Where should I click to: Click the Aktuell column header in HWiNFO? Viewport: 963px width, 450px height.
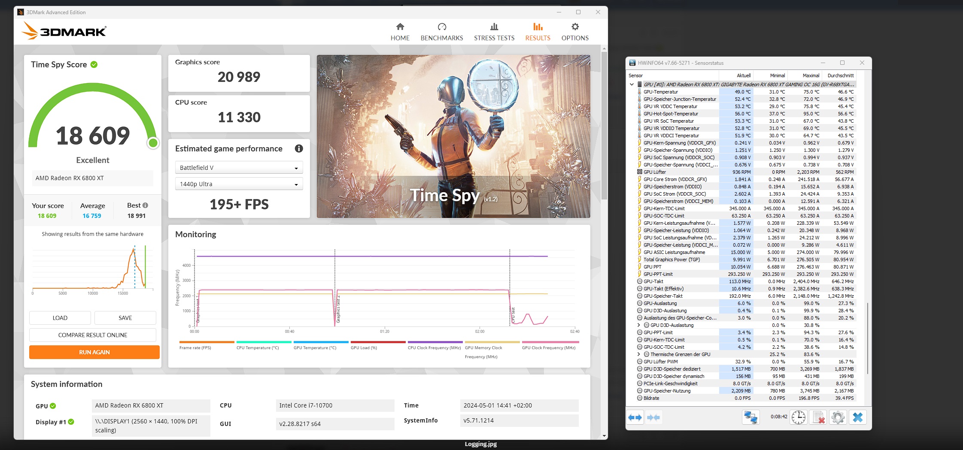tap(744, 76)
